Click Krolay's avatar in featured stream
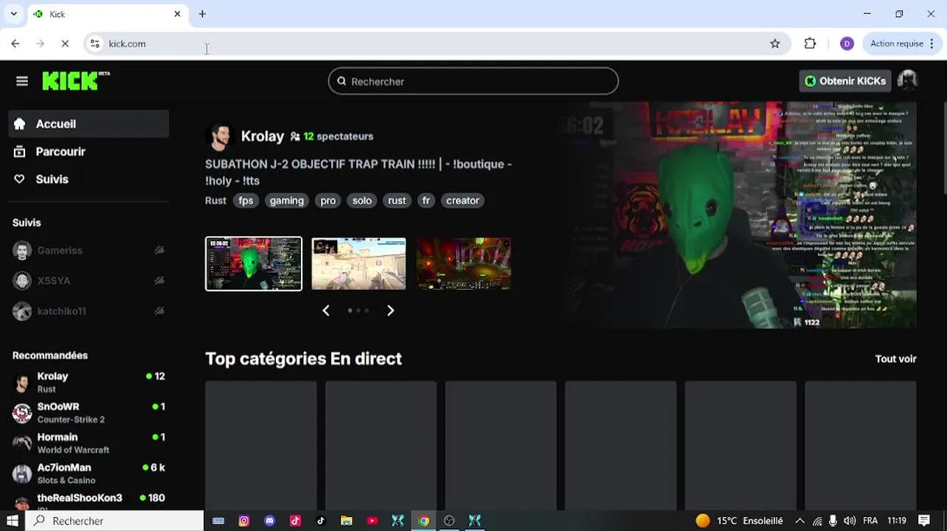The width and height of the screenshot is (947, 531). tap(220, 136)
